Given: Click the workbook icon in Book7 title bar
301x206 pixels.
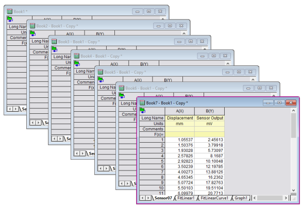Looking at the screenshot, I should (x=142, y=102).
